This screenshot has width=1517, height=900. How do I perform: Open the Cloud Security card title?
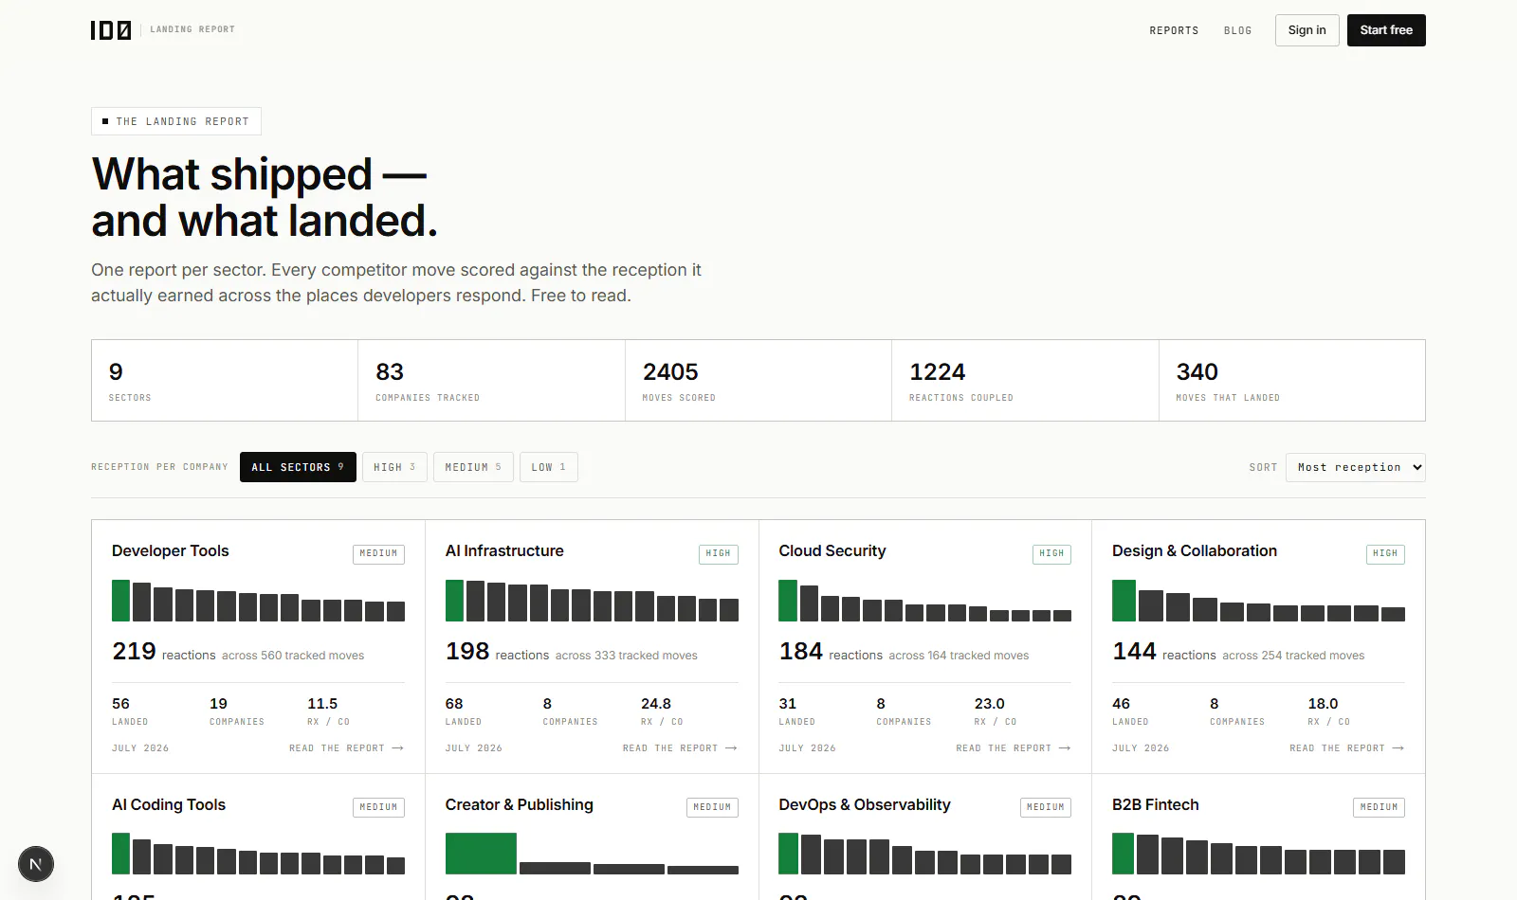coord(832,551)
